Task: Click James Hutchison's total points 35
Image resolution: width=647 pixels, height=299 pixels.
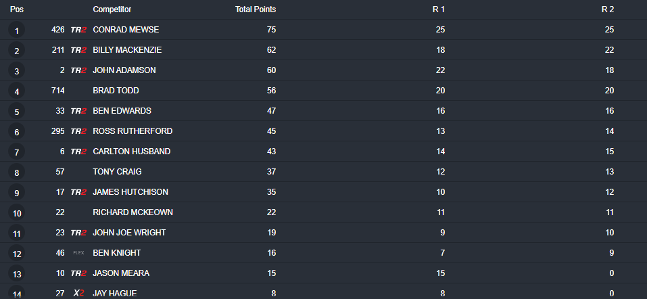Action: pos(271,192)
